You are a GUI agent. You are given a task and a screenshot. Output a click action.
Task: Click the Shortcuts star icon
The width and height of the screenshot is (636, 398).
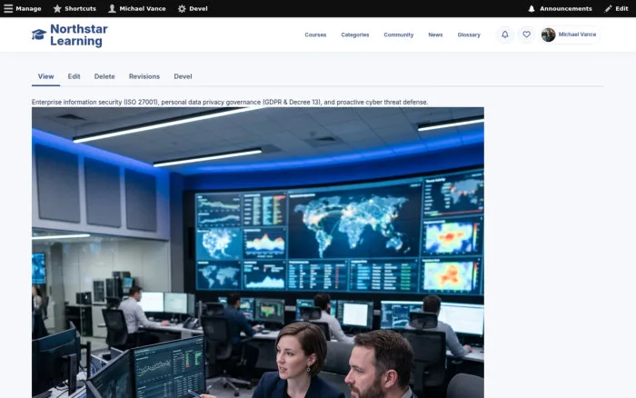click(x=57, y=8)
